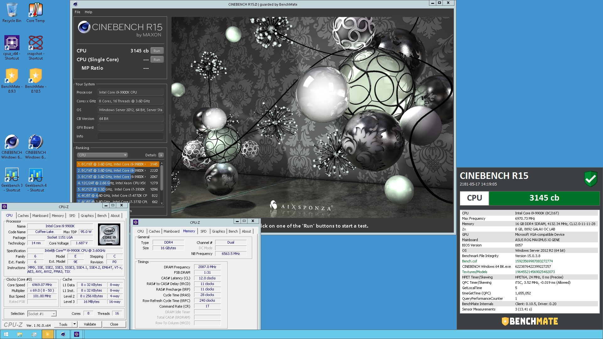Open the Socket #1 selection dropdown

pyautogui.click(x=42, y=314)
